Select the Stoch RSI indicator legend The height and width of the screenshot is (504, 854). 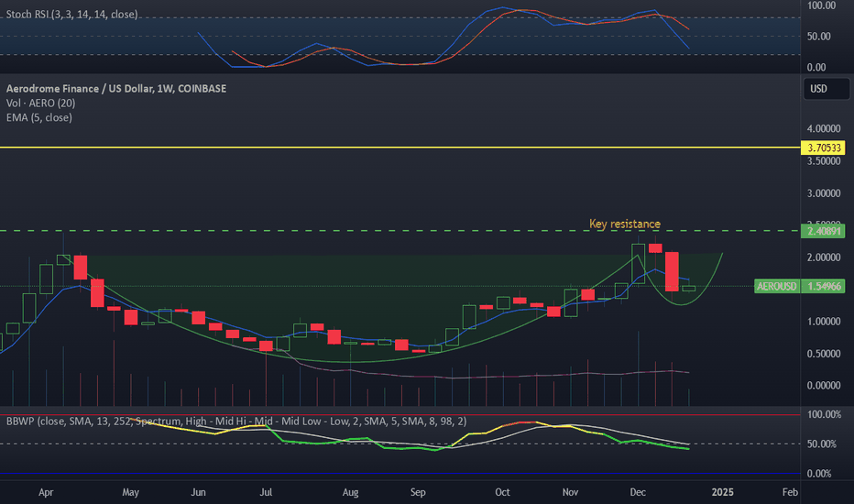(x=71, y=14)
